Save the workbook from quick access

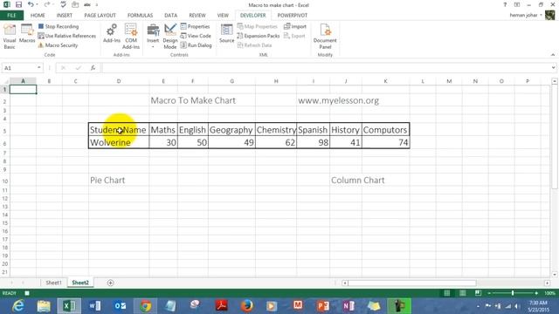18,4
